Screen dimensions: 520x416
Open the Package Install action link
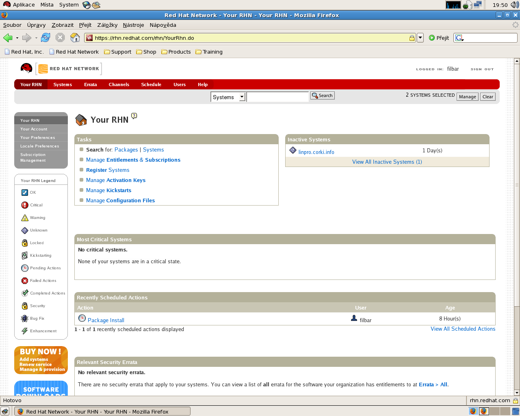106,320
